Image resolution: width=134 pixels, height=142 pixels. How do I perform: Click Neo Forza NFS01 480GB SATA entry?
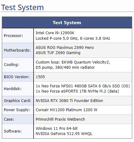(x=83, y=86)
